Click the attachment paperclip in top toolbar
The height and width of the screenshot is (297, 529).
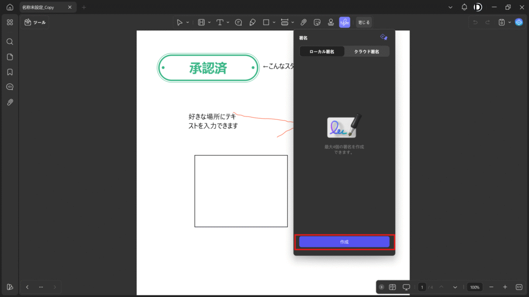[x=304, y=22]
